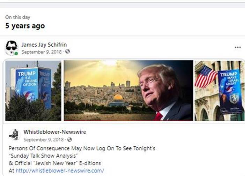Open James Jay Schifrin's profile avatar
The height and width of the screenshot is (176, 245).
pos(12,48)
